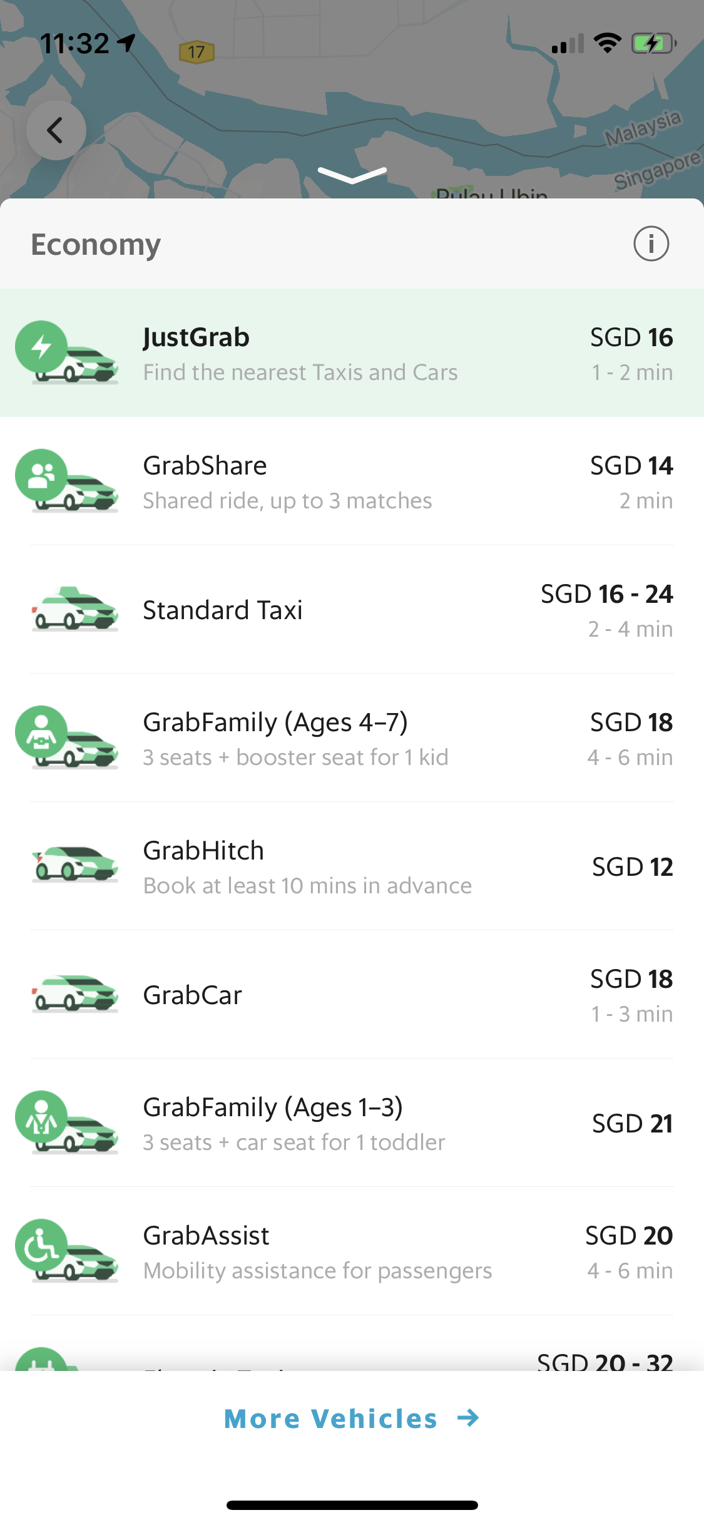Open the Economy info icon

pos(651,244)
